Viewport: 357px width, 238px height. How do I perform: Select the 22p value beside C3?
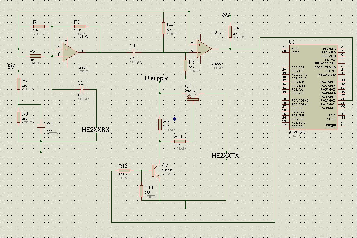pos(50,130)
